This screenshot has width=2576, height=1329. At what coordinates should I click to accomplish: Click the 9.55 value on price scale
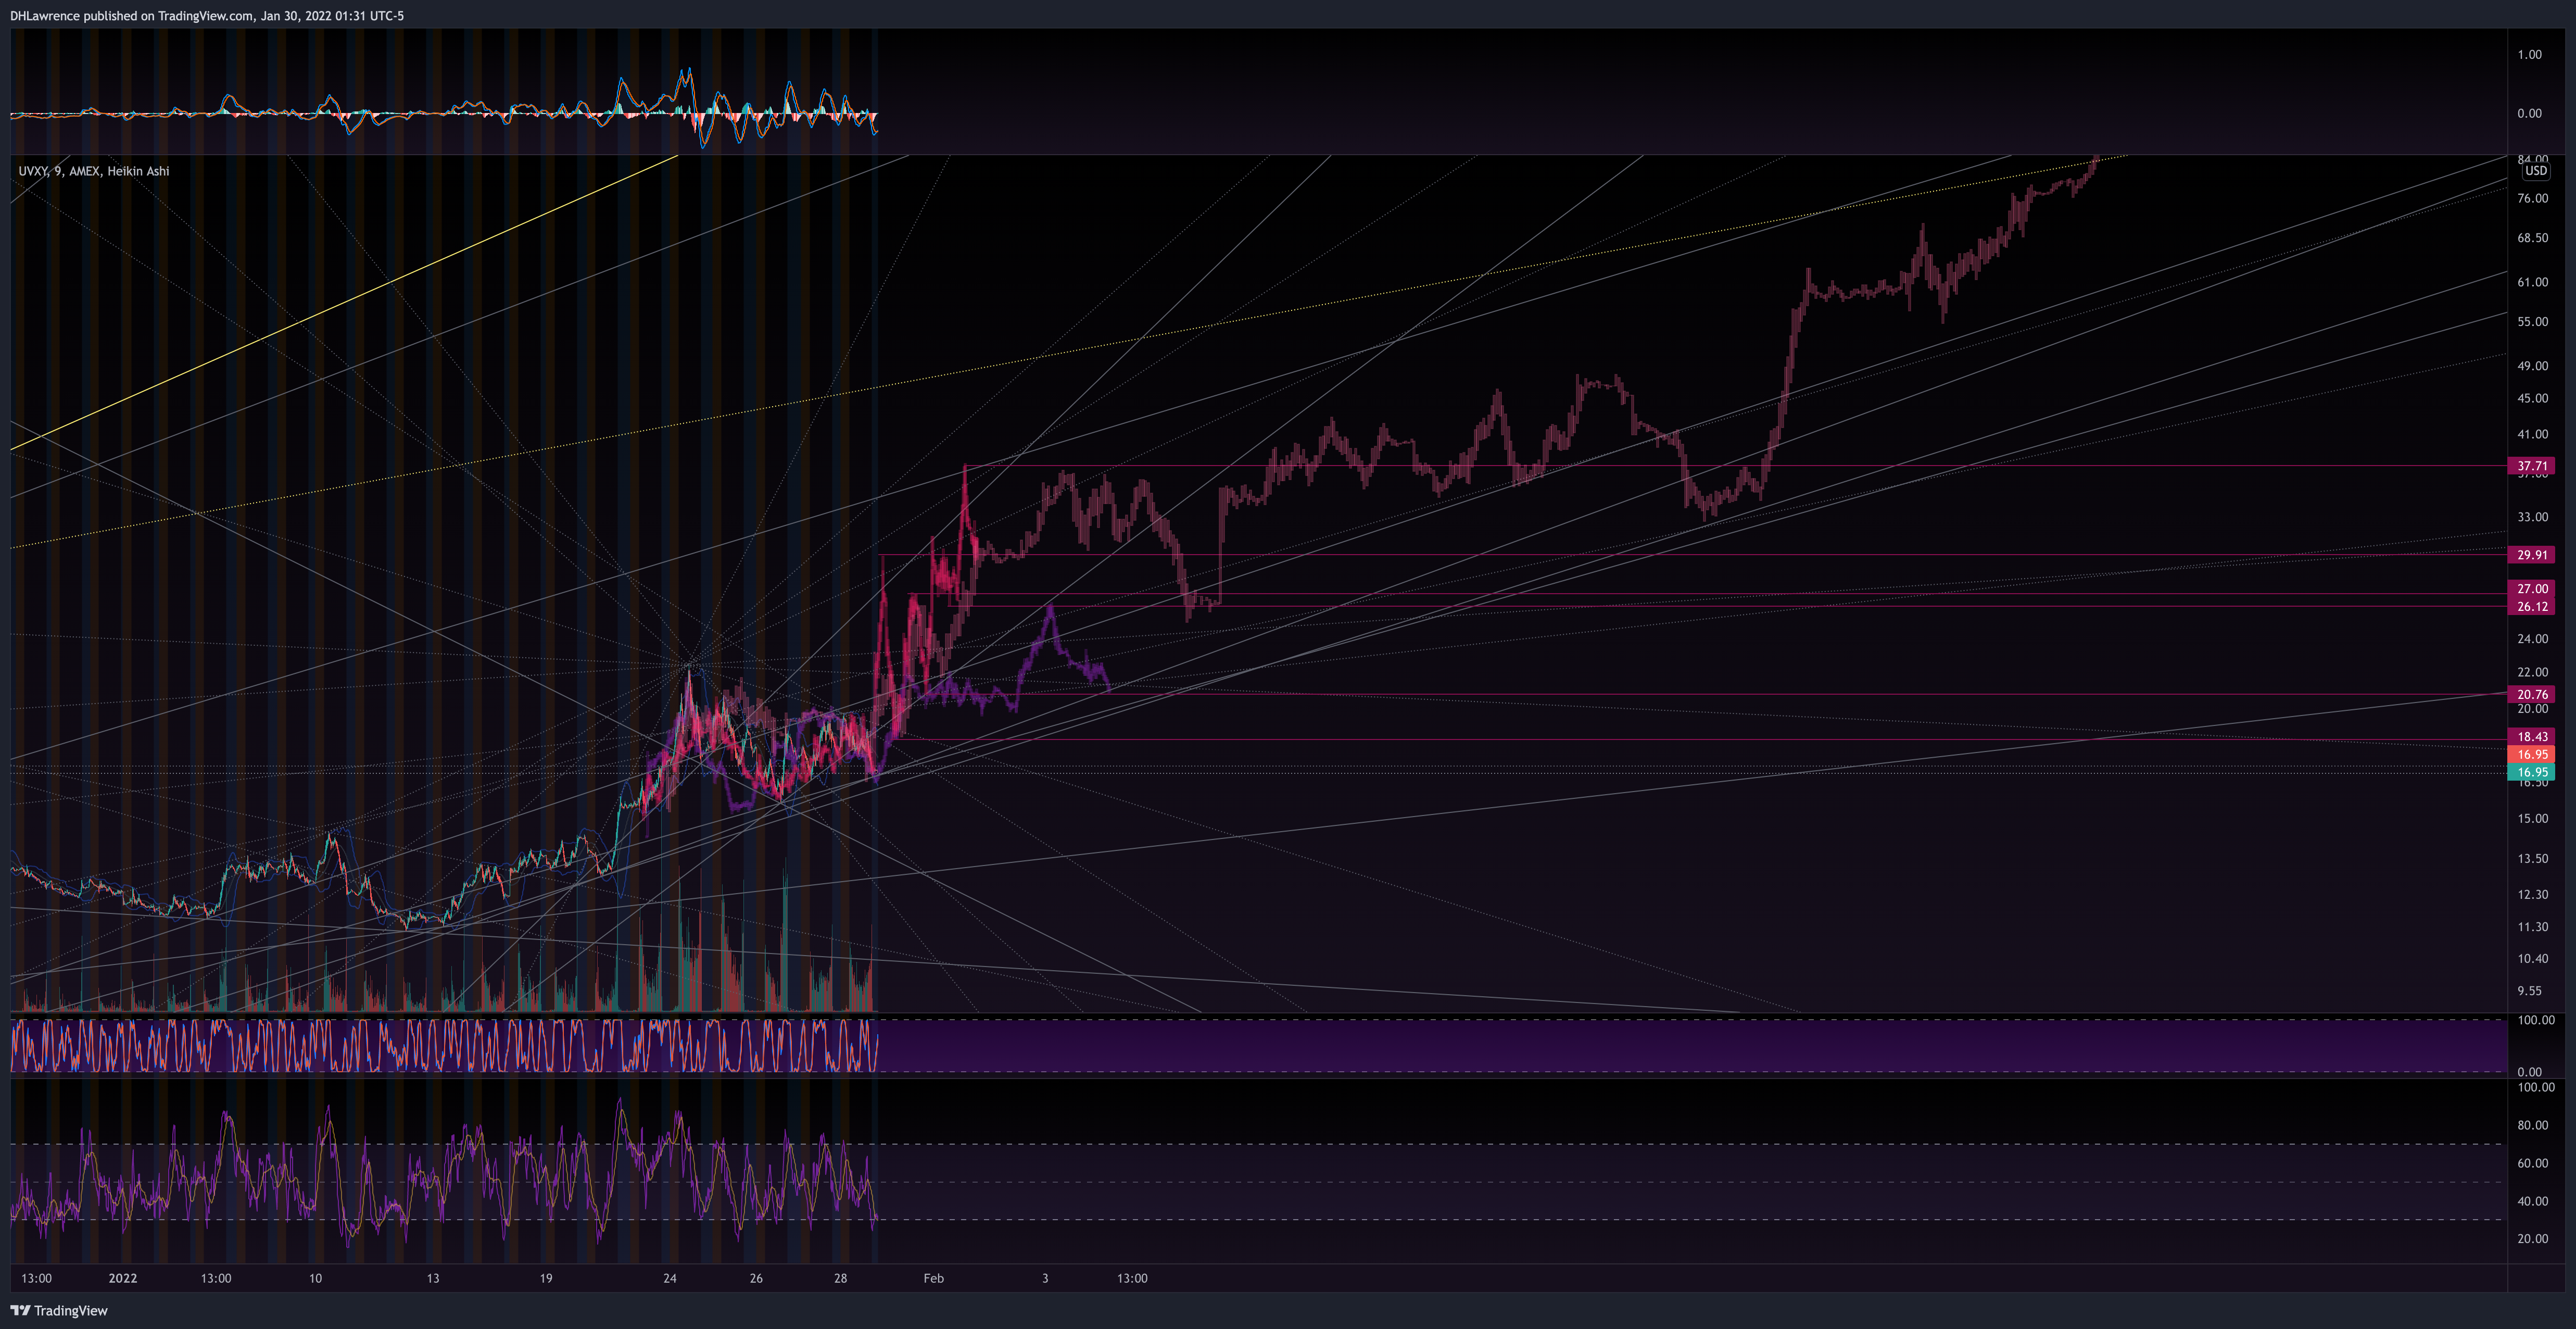pos(2529,991)
